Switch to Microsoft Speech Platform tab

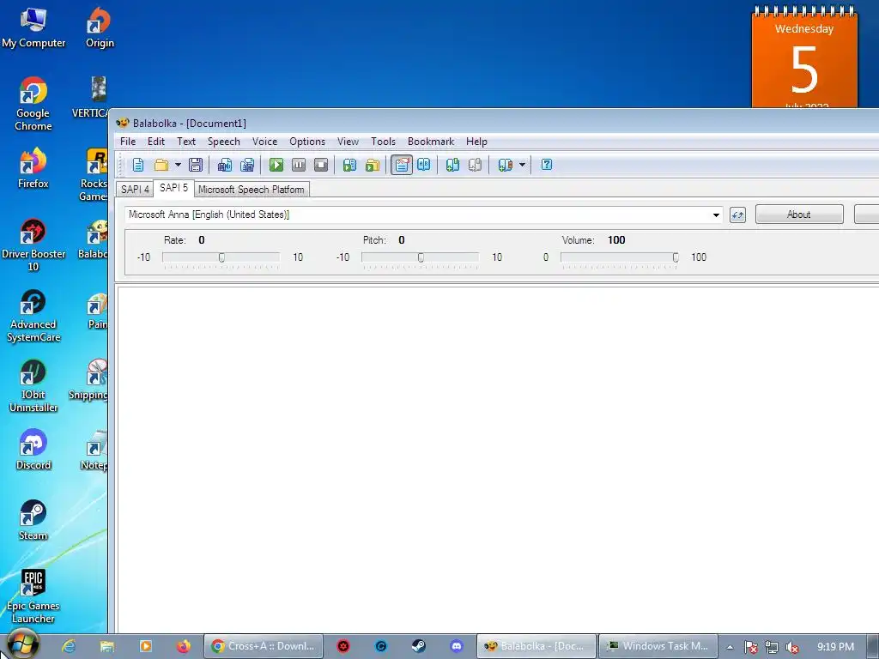tap(252, 190)
